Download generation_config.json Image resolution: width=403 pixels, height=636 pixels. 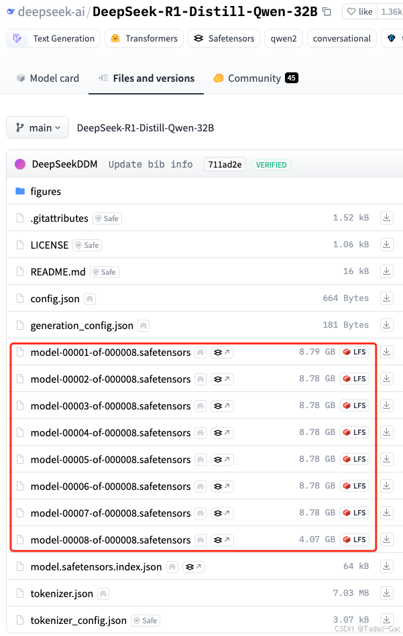[x=387, y=325]
